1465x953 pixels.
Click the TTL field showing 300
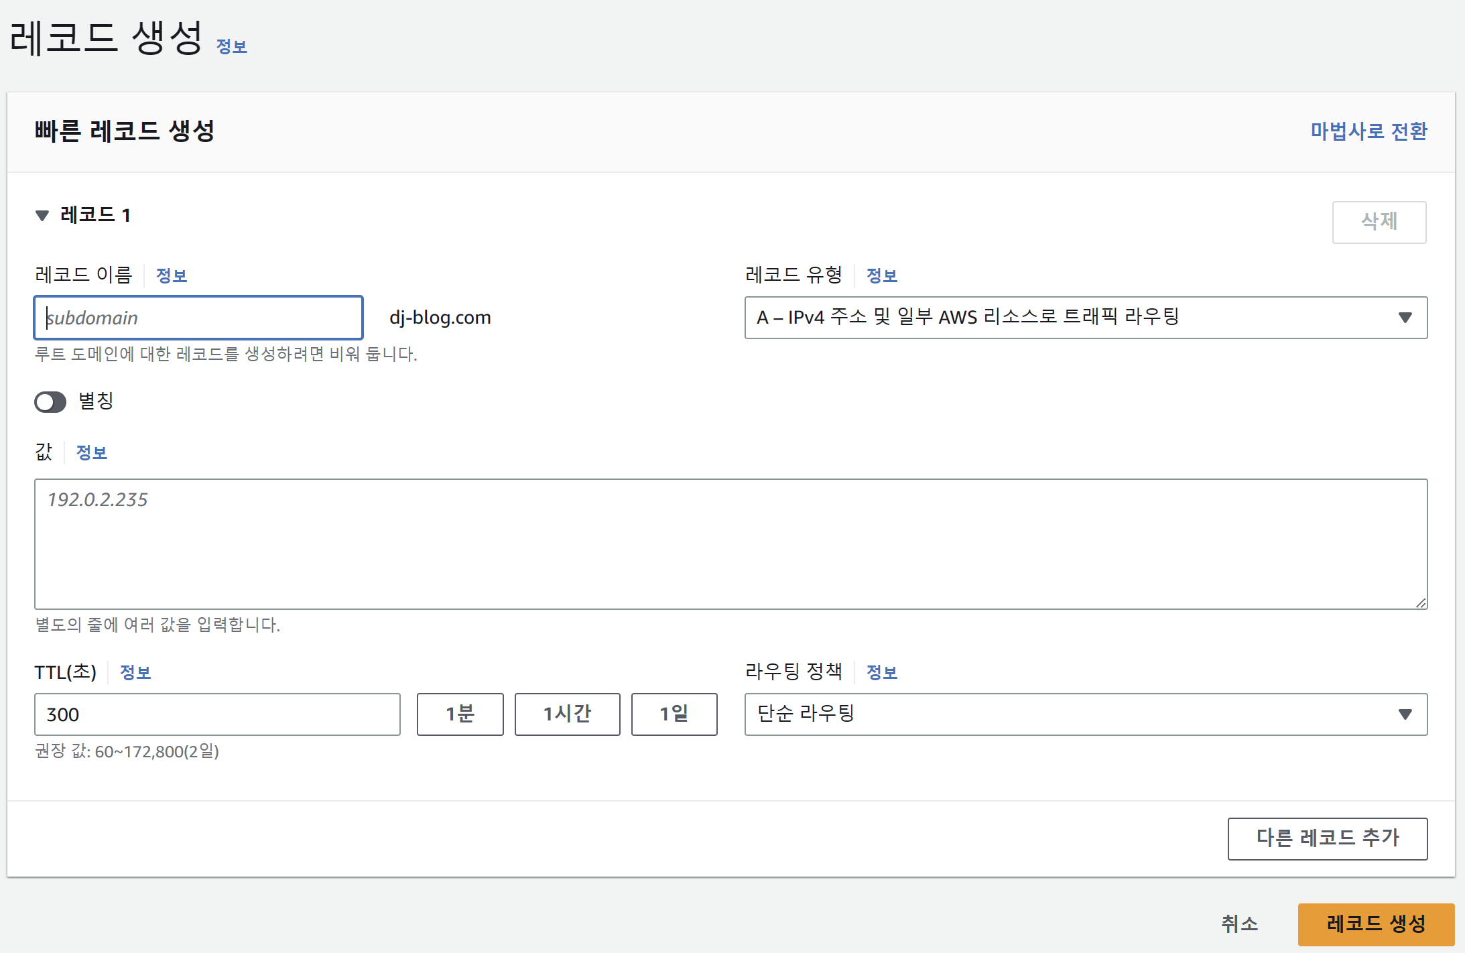pyautogui.click(x=216, y=714)
